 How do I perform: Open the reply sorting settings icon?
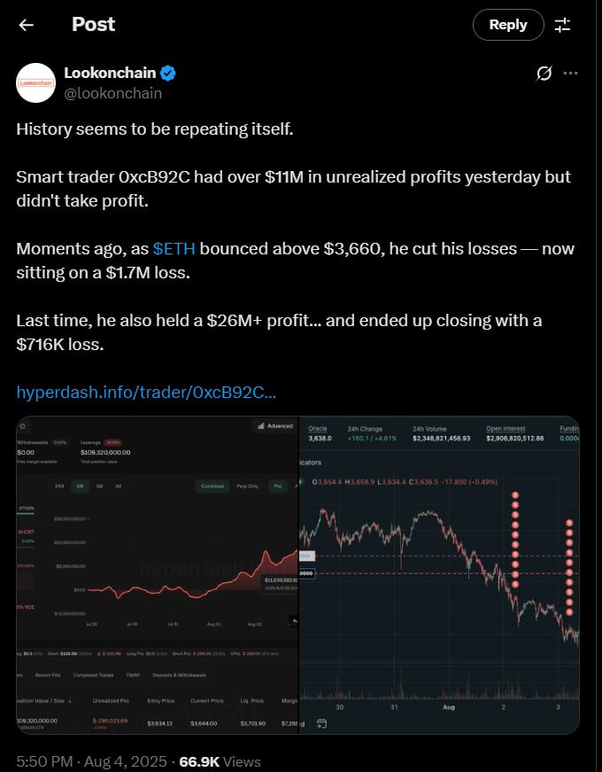coord(562,25)
